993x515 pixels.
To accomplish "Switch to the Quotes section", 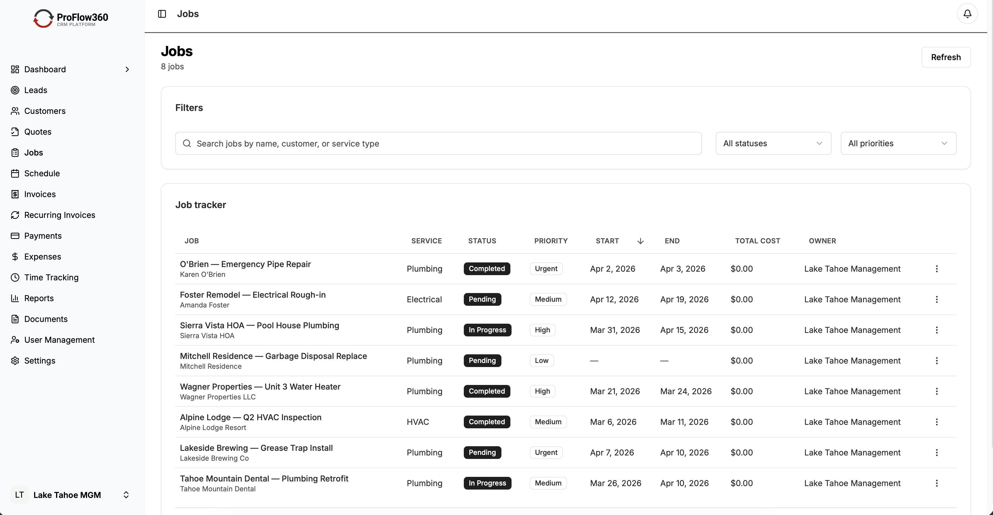I will pyautogui.click(x=38, y=131).
